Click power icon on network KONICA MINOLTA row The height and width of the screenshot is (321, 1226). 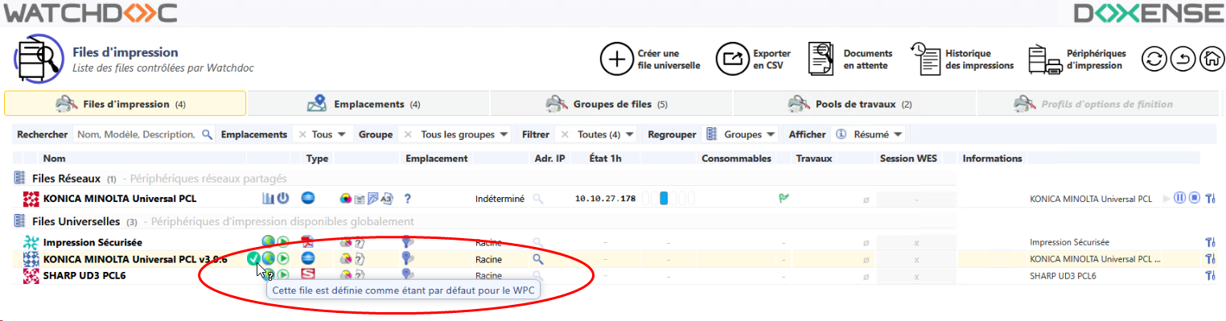(283, 198)
